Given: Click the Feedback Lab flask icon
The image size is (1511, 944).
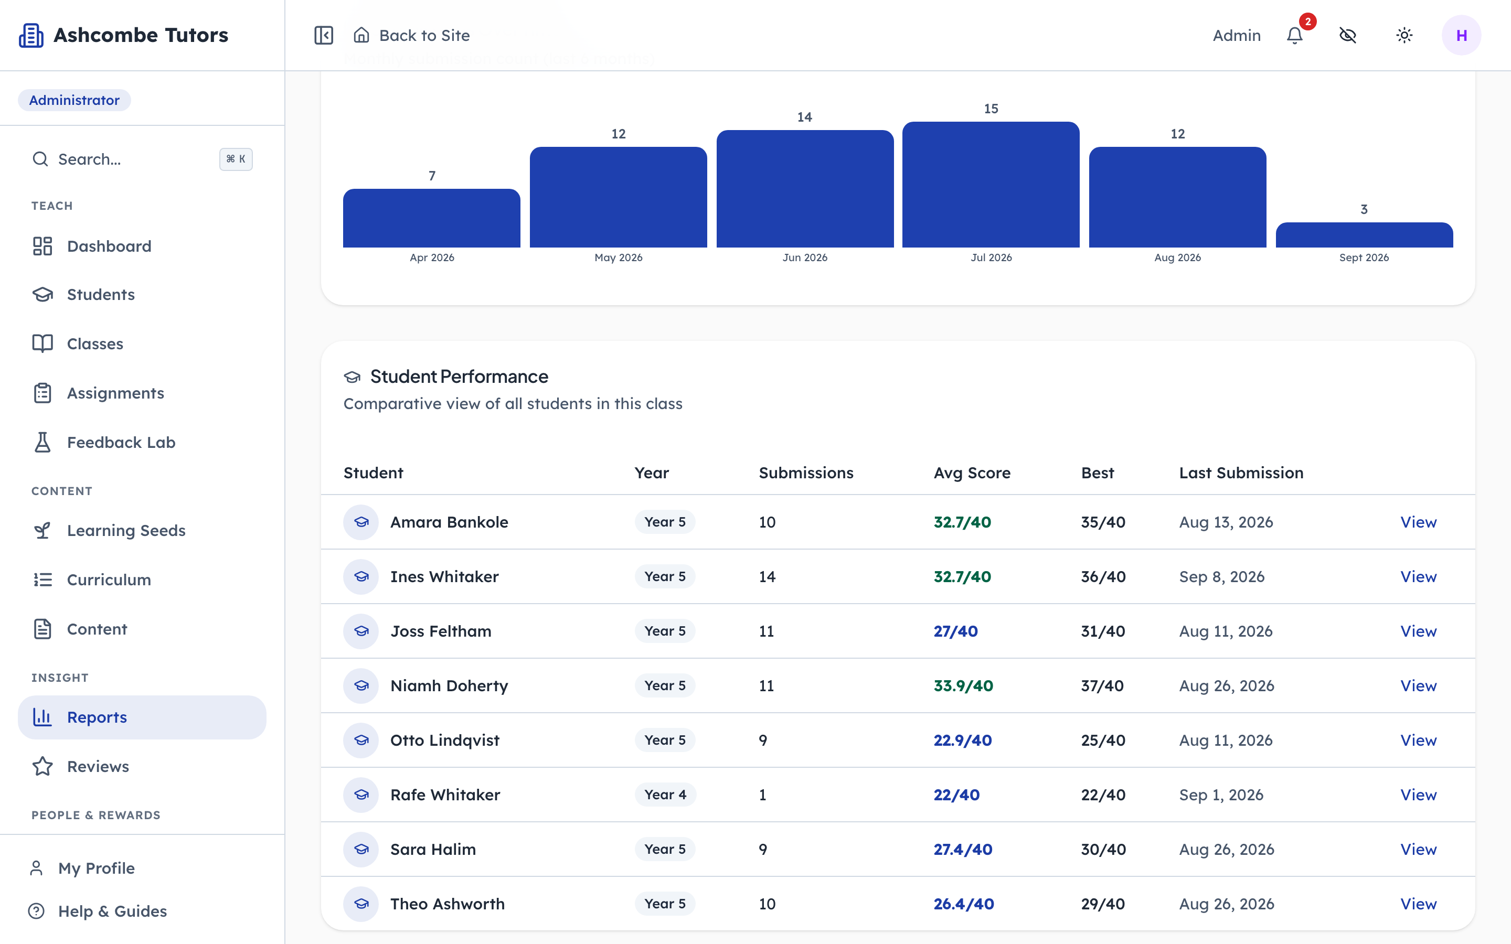Looking at the screenshot, I should 42,442.
